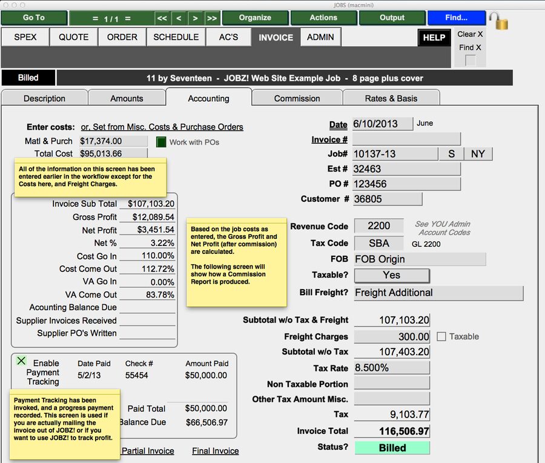Click the Organize button
This screenshot has height=463, width=545.
tap(255, 18)
